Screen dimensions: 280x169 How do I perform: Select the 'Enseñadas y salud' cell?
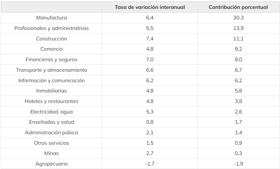pos(51,122)
